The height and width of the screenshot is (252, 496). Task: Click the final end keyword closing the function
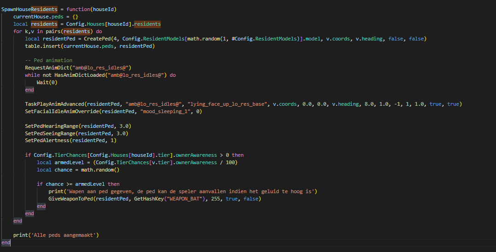point(6,242)
